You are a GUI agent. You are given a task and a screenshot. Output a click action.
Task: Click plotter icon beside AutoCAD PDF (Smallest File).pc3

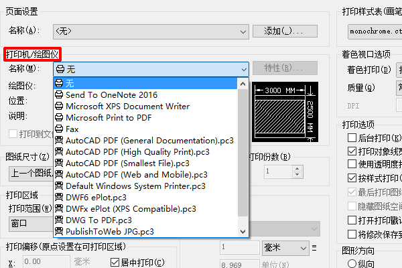[59, 163]
